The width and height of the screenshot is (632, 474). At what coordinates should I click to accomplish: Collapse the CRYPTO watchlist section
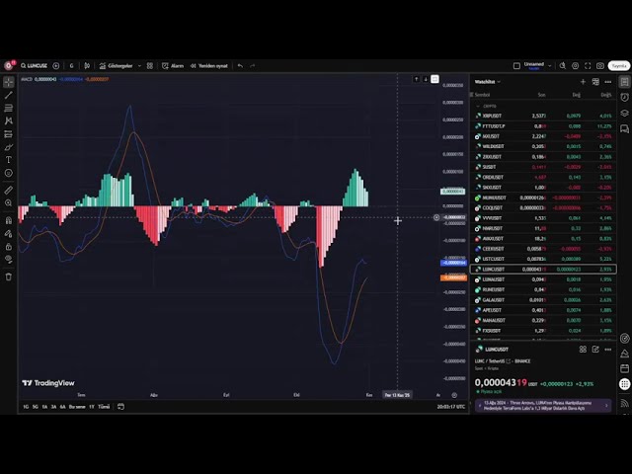(x=477, y=105)
